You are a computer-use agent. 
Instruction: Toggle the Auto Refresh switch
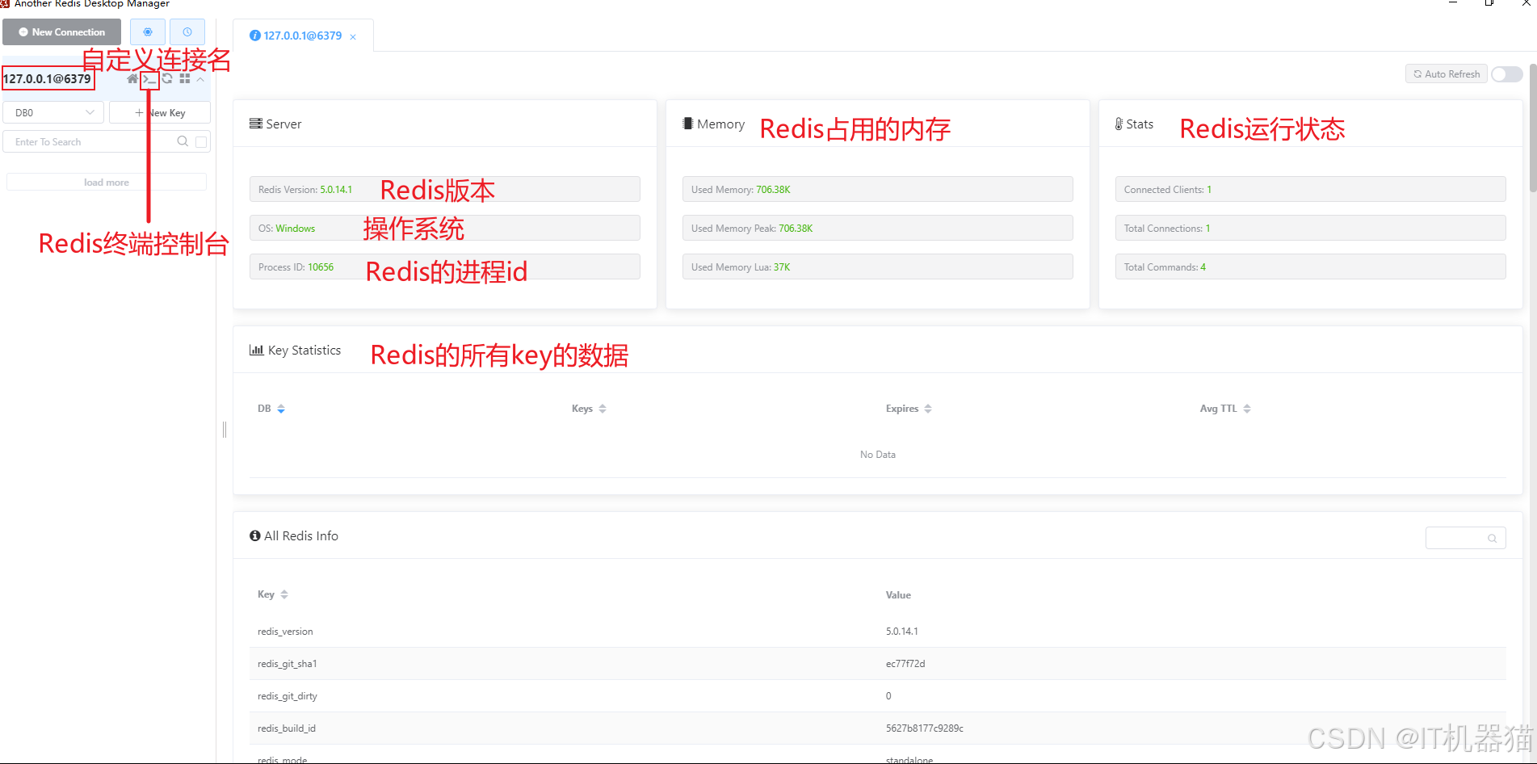1506,74
